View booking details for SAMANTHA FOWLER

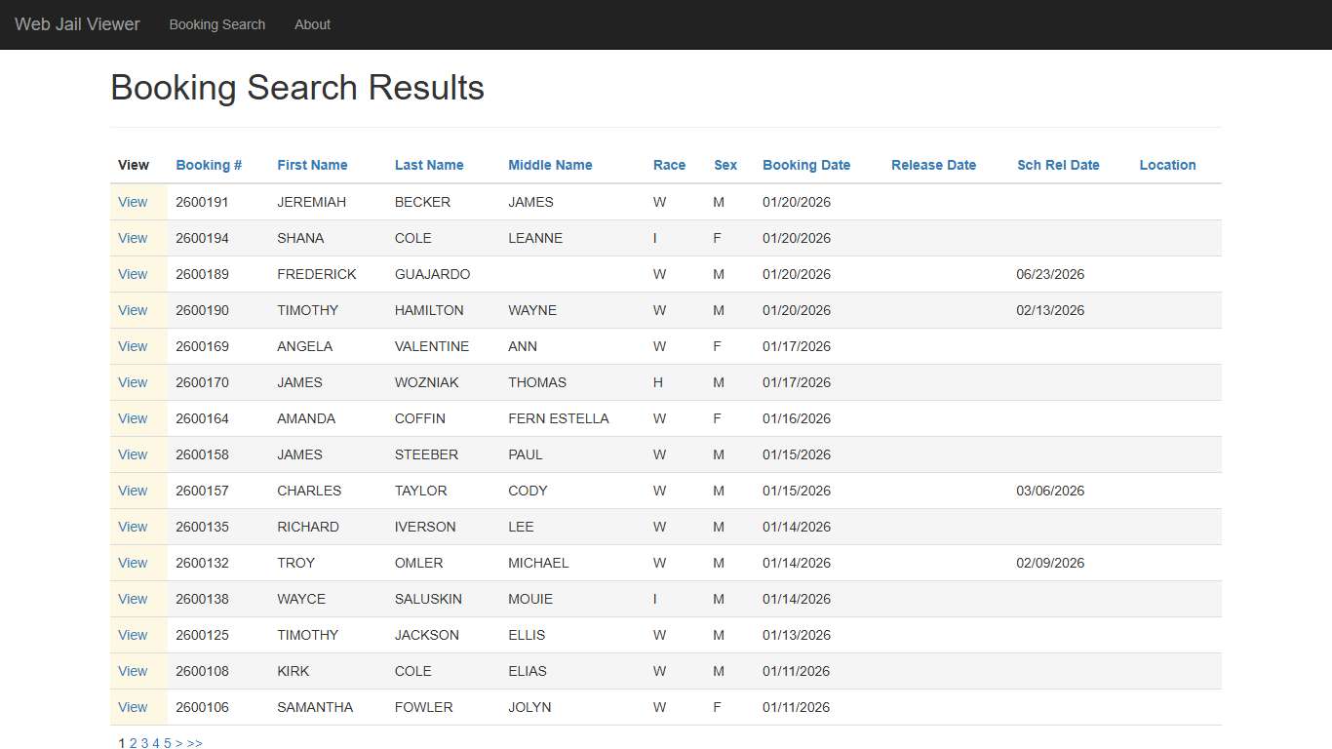pos(133,707)
